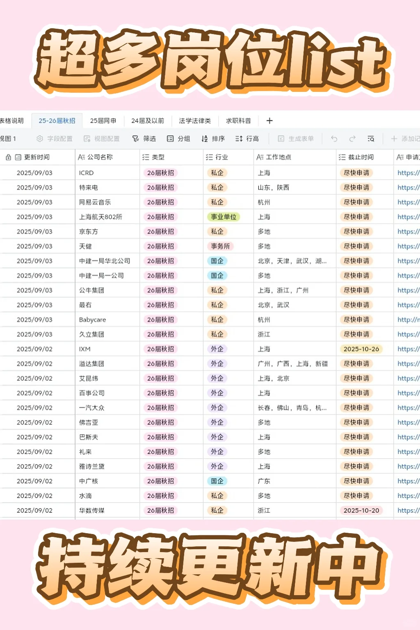Click the 筛选 filter button
Screen dimensions: 420x630
144,139
